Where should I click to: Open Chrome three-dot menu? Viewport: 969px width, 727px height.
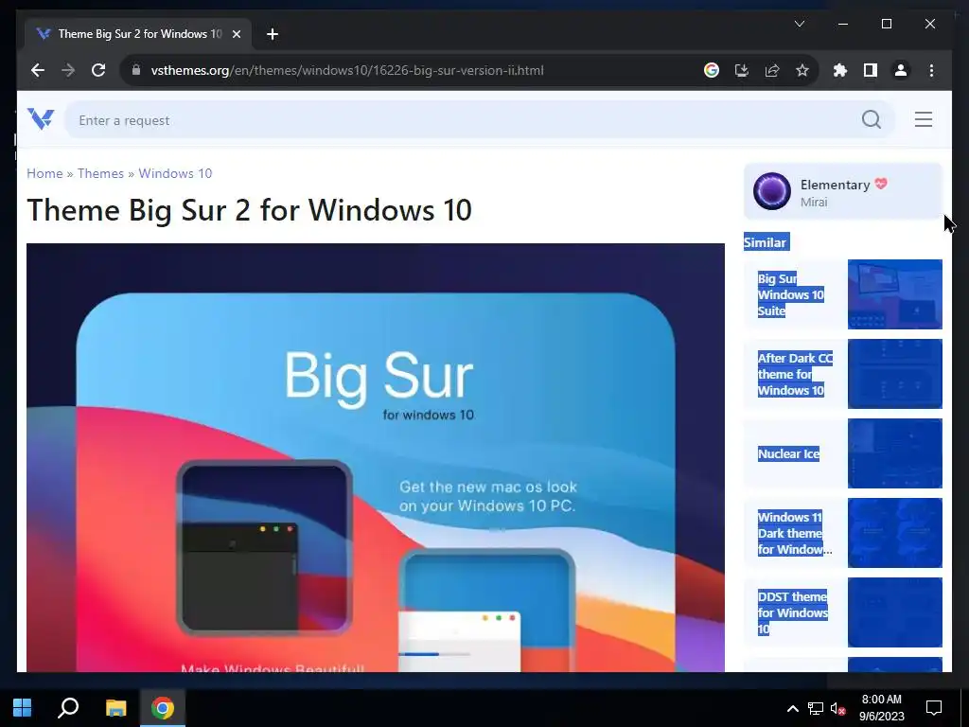pos(931,70)
